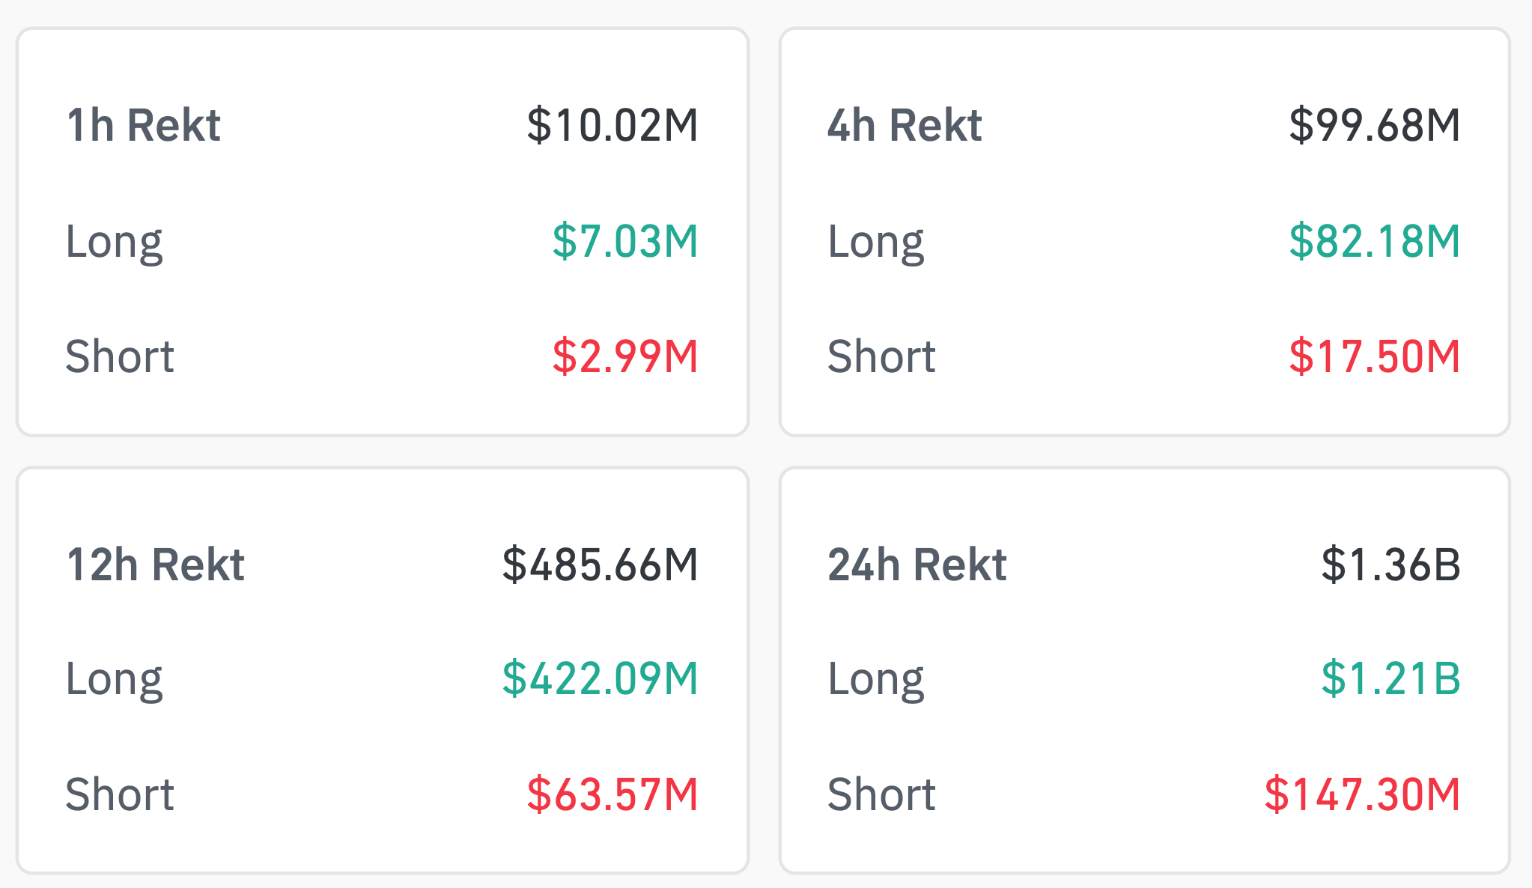Screen dimensions: 1532x888
Task: Click the $99.68M 4h total value
Action: [1375, 125]
